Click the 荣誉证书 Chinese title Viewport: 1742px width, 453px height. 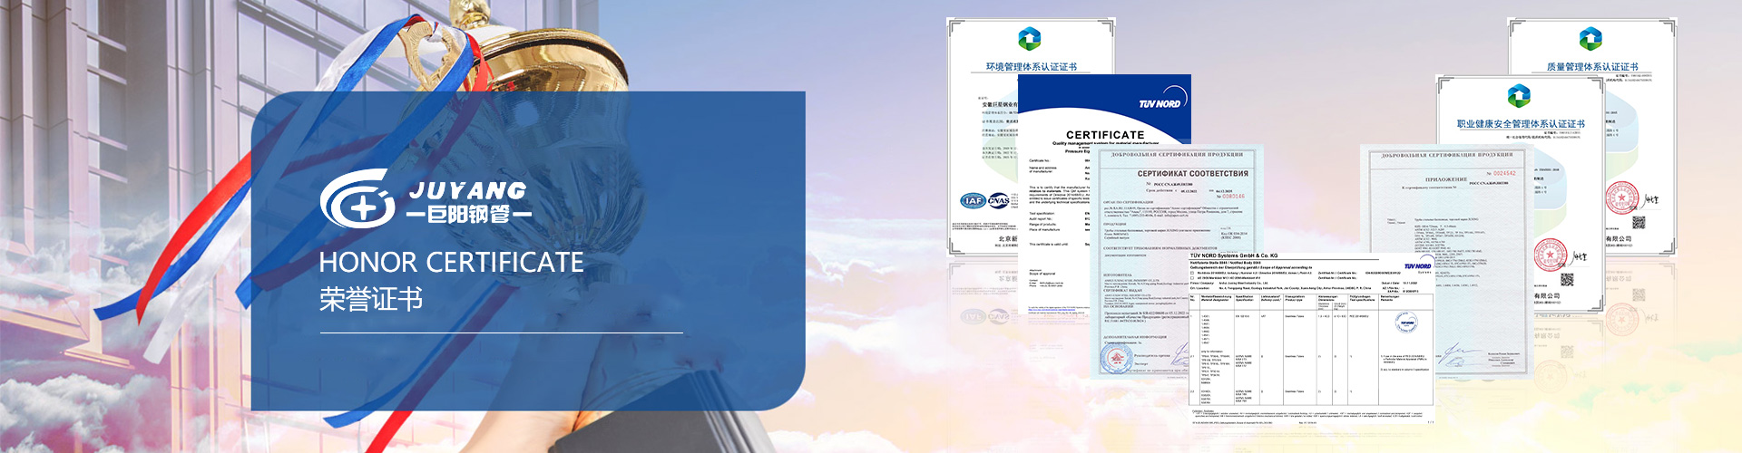pos(371,299)
